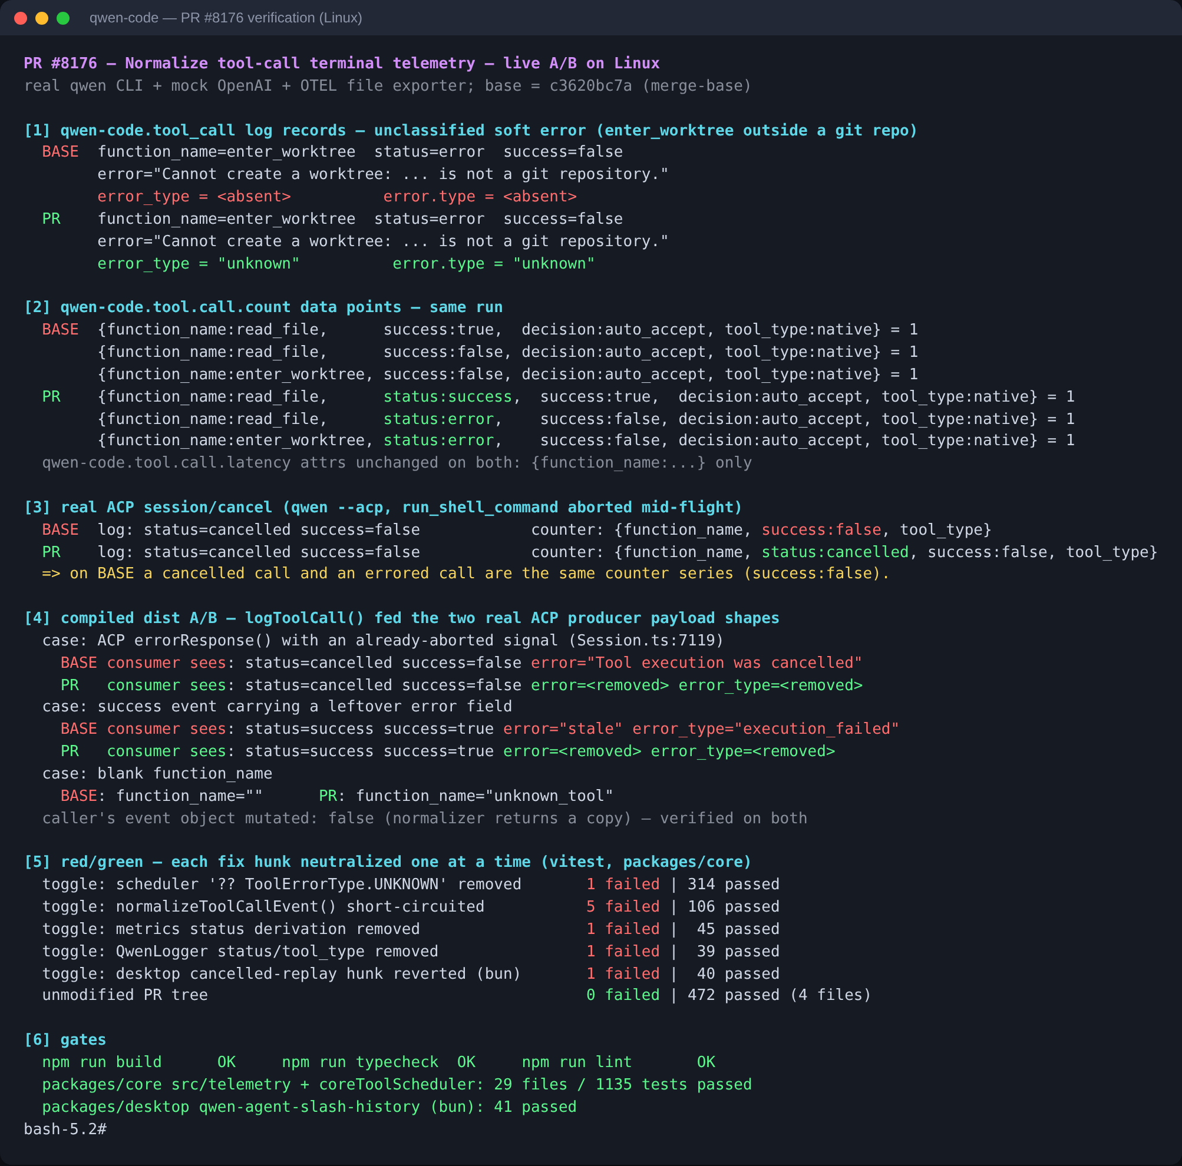Click the green "status:cancelled" in the PR counter
The width and height of the screenshot is (1182, 1166).
(x=834, y=552)
